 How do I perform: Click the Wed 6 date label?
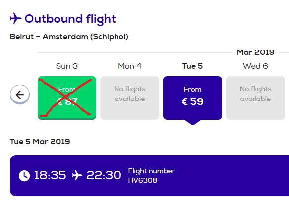(255, 66)
